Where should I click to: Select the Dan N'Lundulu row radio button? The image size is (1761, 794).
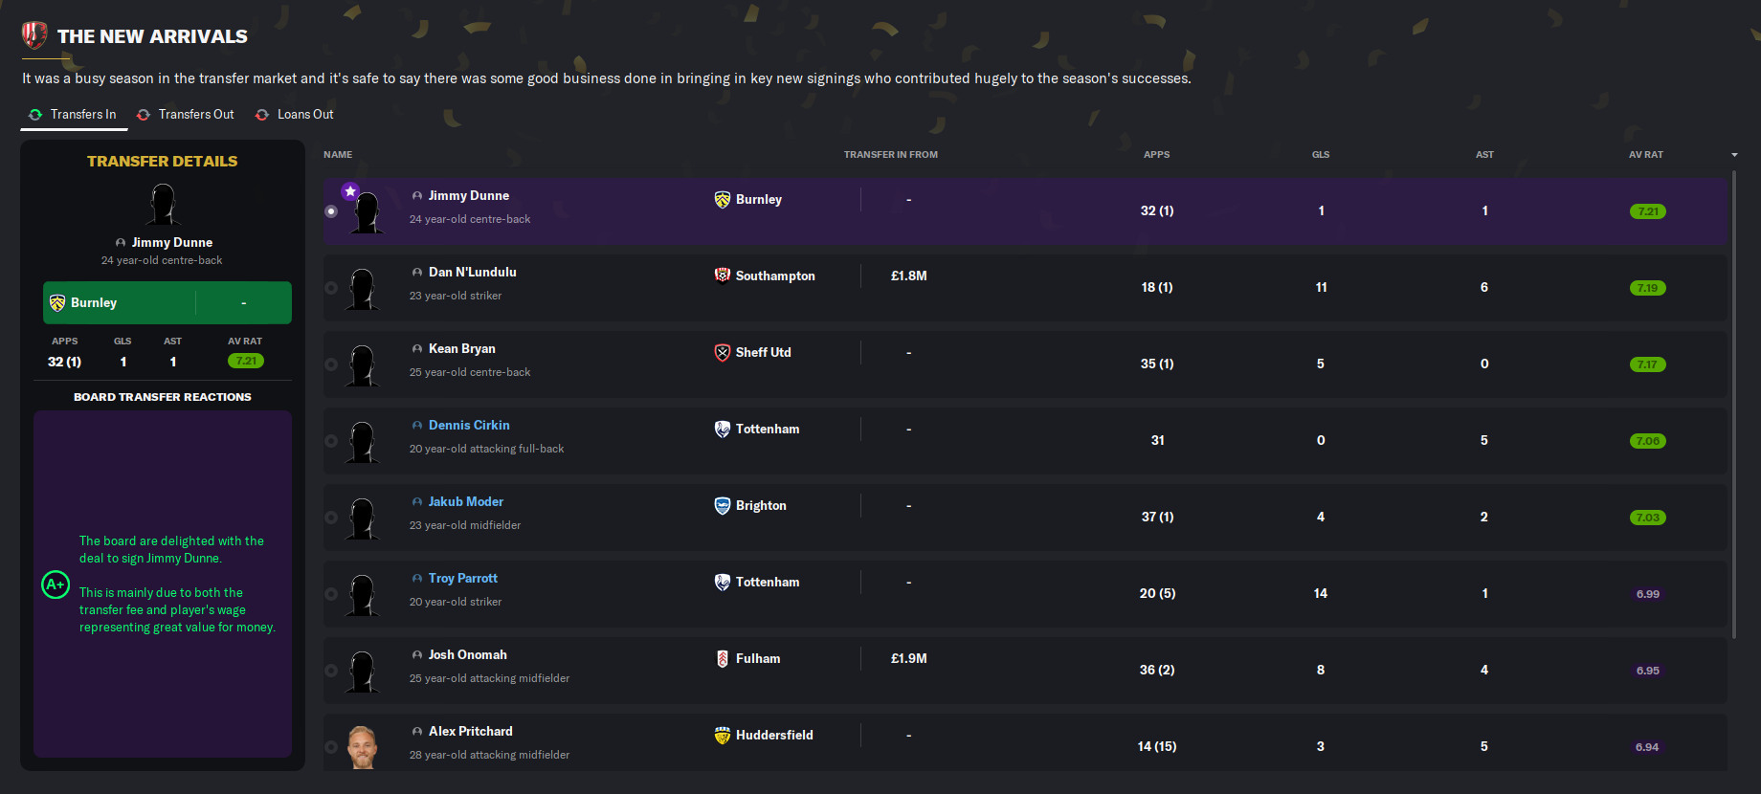[x=331, y=288]
